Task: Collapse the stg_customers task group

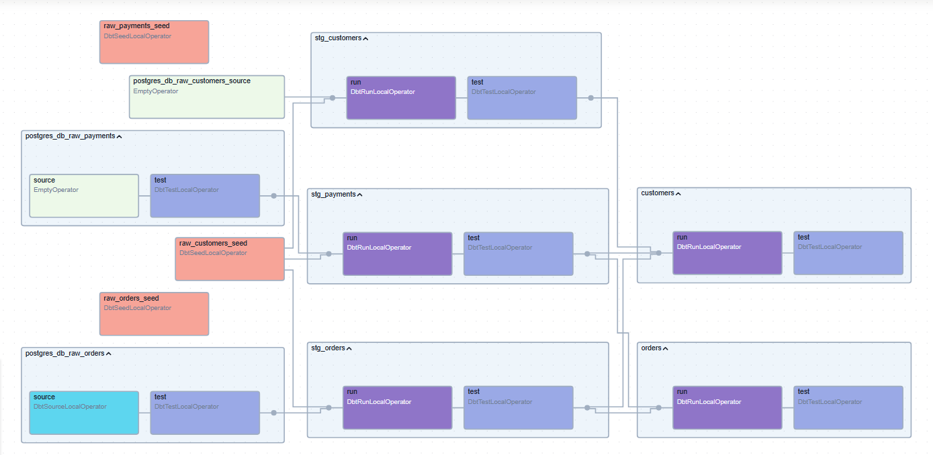Action: (x=365, y=39)
